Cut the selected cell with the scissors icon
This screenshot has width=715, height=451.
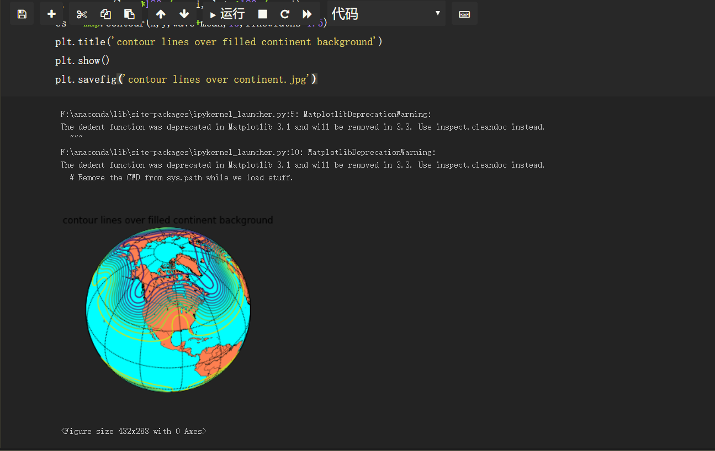(x=82, y=13)
